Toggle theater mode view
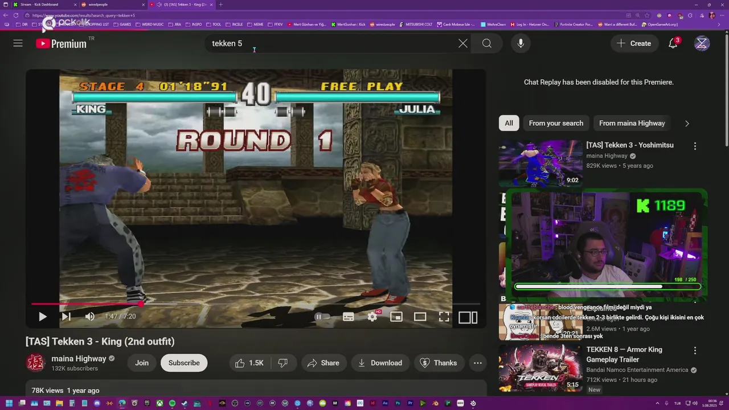Image resolution: width=729 pixels, height=410 pixels. 420,317
